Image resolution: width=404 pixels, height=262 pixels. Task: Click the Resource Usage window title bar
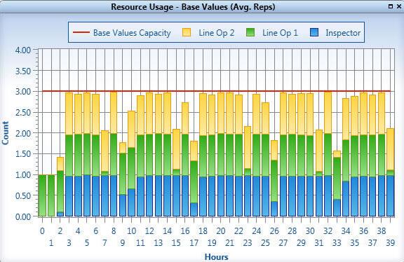[x=194, y=6]
